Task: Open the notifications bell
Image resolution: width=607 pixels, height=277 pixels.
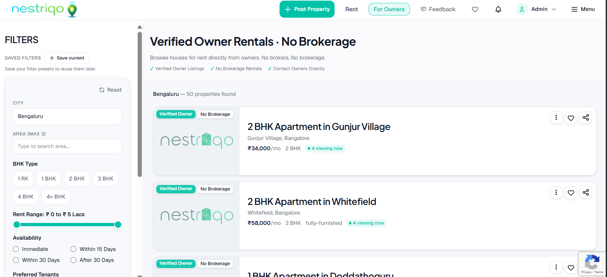Action: [498, 9]
